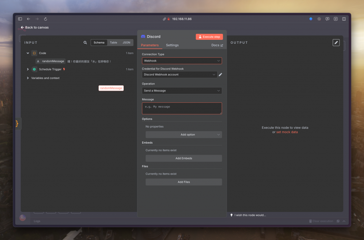Open the split view icon
Viewport: 364px width, 240px height.
(x=344, y=19)
